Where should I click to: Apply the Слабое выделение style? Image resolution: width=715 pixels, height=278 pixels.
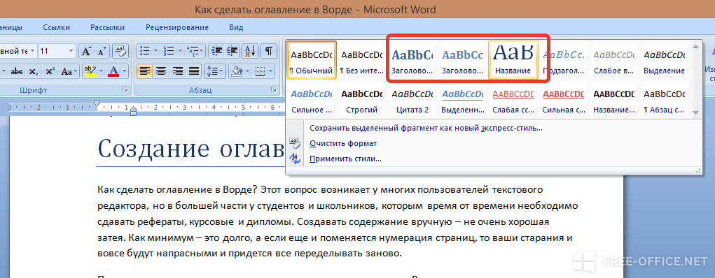tap(614, 60)
